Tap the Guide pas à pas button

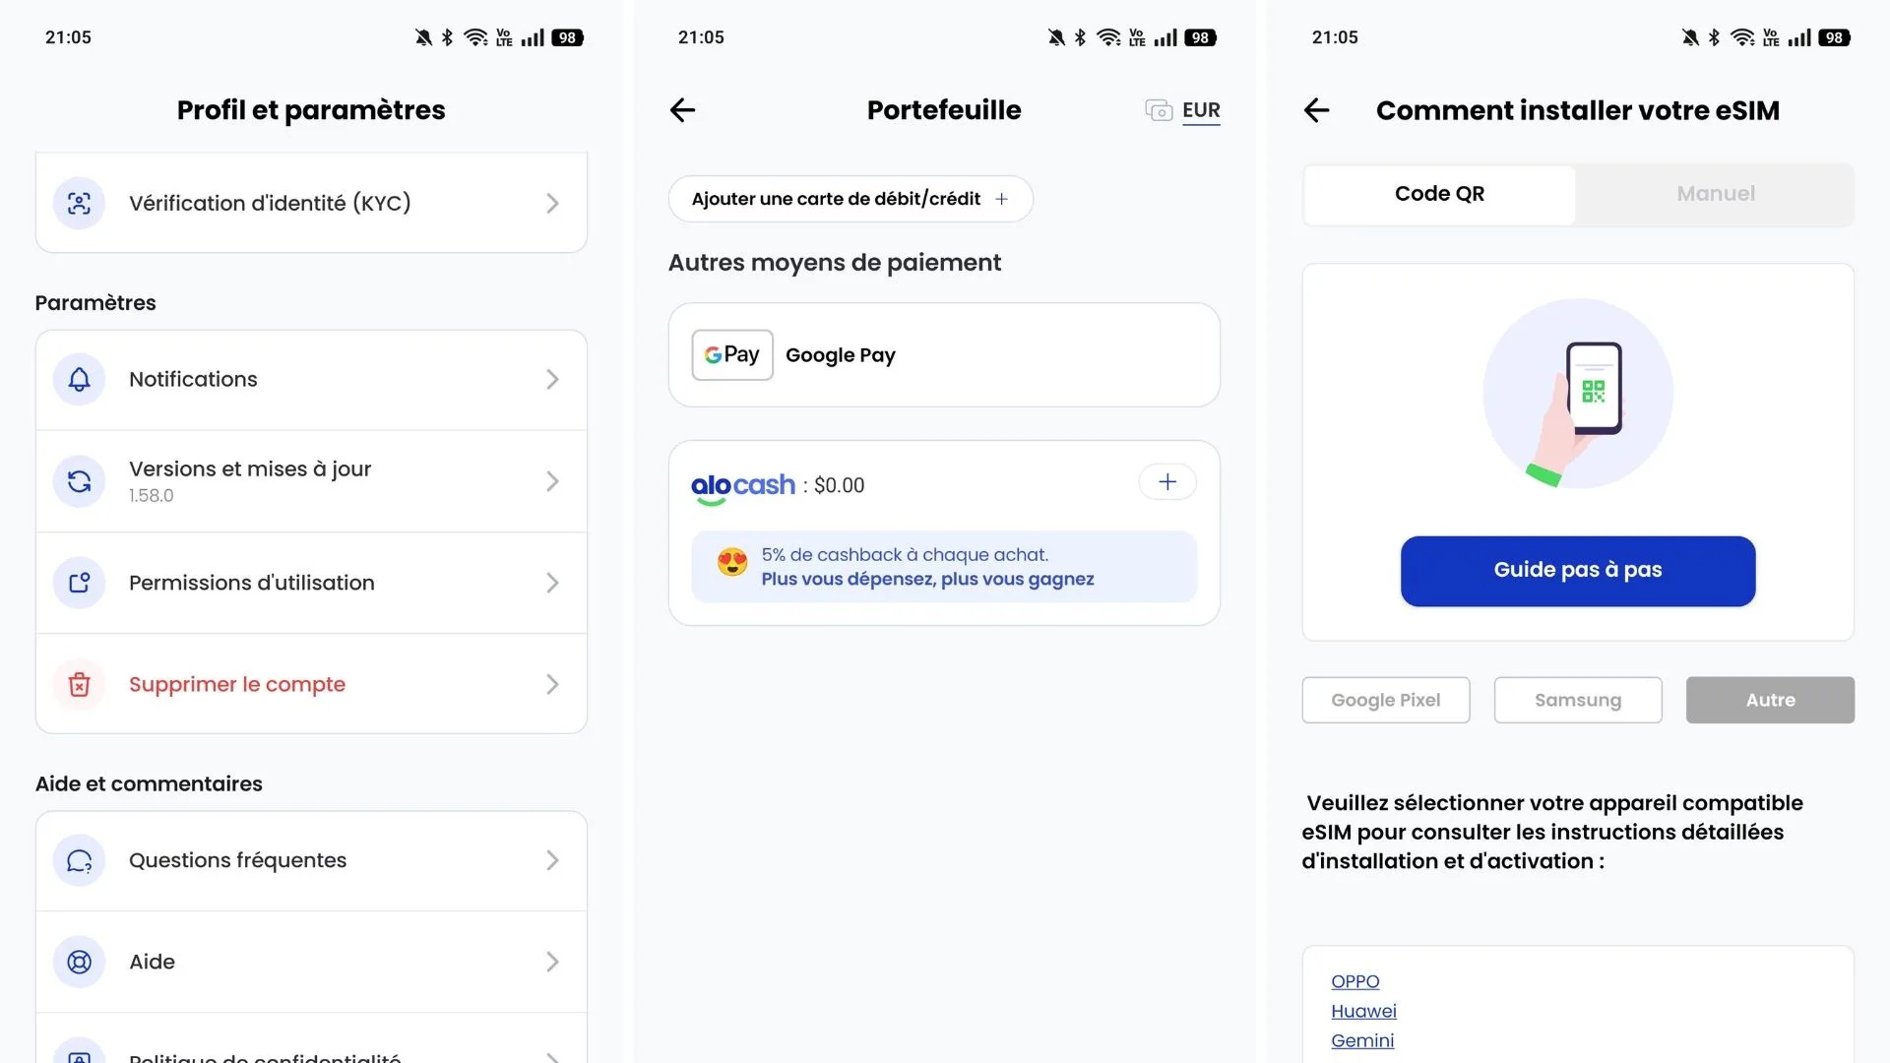(1577, 571)
